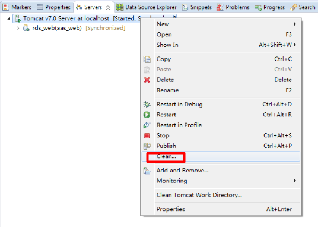Screen dimensions: 318x227
Task: Select Restart in Debug menu entry
Action: 221,105
